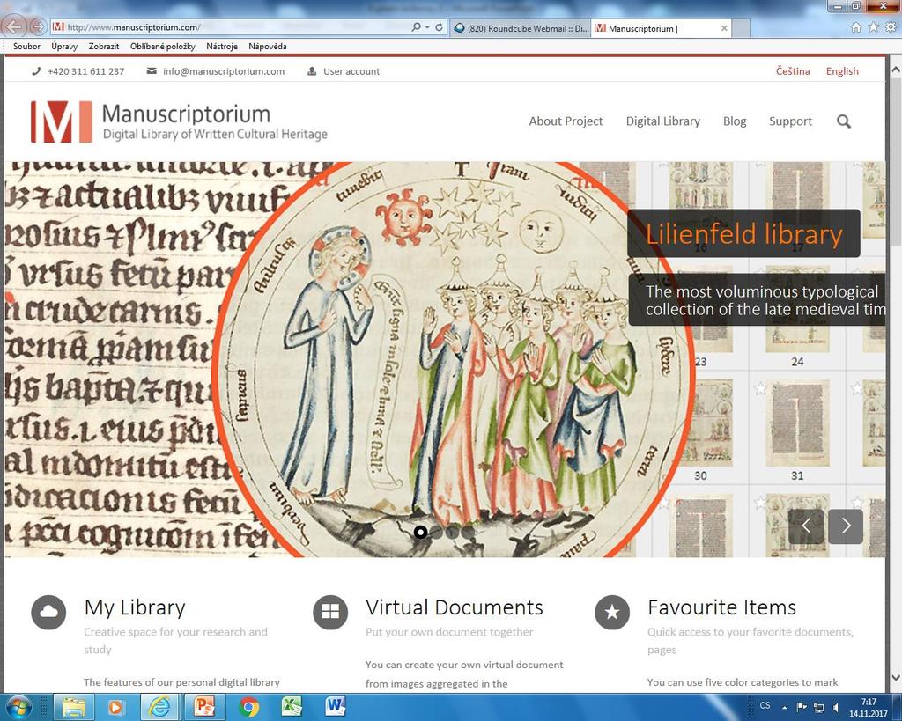Go to the Blog page

[x=735, y=121]
